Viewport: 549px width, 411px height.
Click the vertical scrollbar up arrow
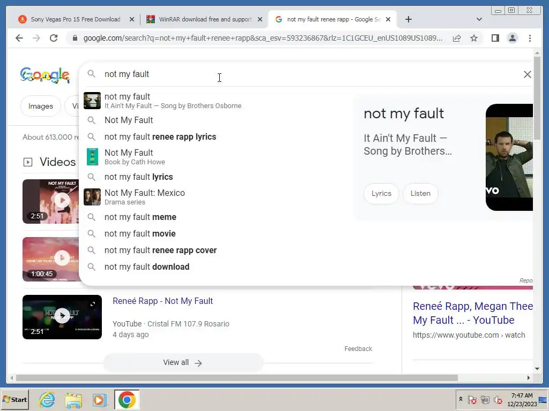(x=537, y=53)
